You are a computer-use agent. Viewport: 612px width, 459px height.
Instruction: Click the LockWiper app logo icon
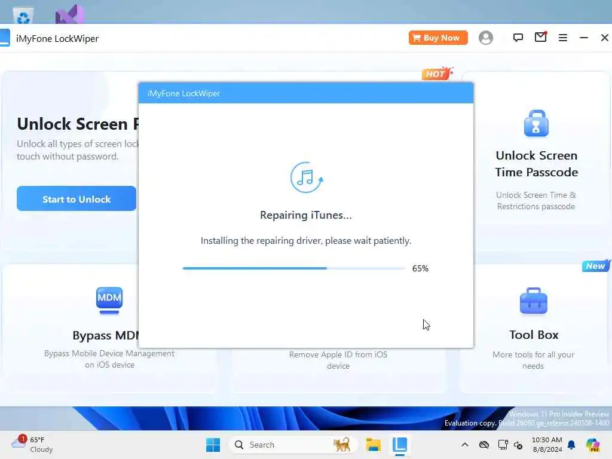pos(5,38)
